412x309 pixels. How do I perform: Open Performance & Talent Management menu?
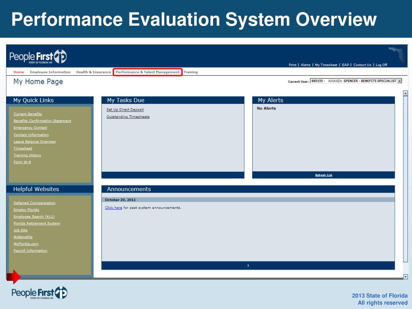(147, 72)
